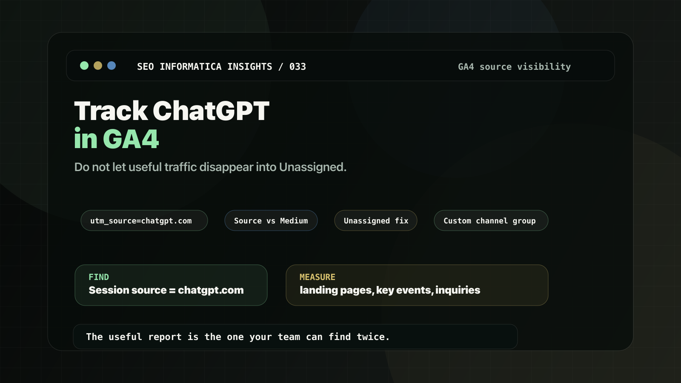Click the 'useful report is the one' footer quote
This screenshot has width=681, height=383.
pyautogui.click(x=238, y=337)
